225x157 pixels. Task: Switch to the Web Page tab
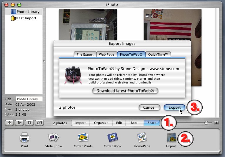coord(106,54)
